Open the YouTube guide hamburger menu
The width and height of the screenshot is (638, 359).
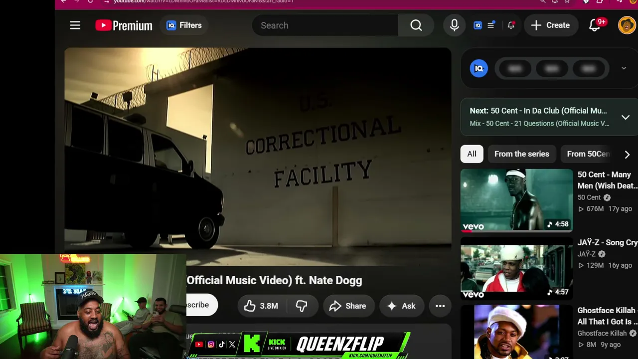pos(75,25)
